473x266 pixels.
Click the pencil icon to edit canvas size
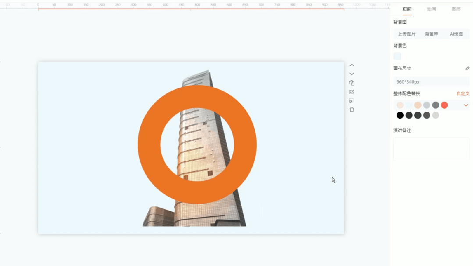(x=467, y=68)
